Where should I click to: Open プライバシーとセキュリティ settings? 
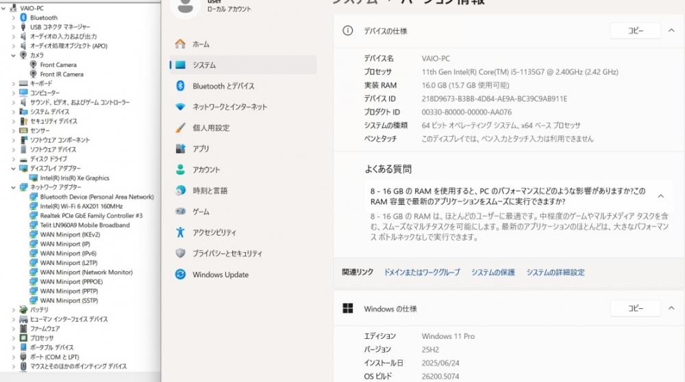[x=243, y=253]
